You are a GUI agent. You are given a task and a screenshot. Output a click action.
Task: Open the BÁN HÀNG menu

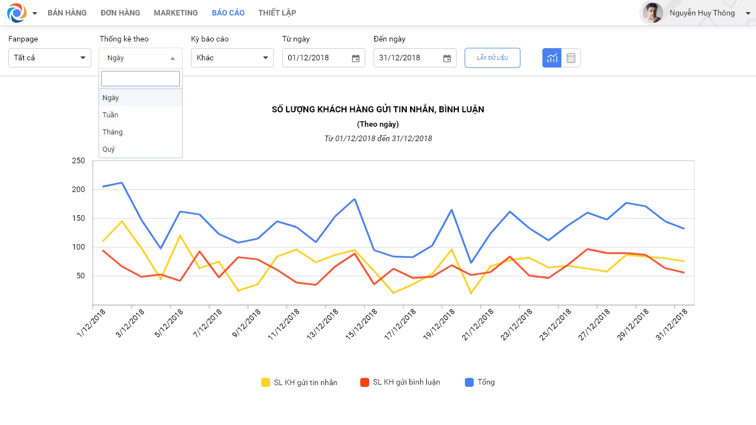[x=67, y=13]
